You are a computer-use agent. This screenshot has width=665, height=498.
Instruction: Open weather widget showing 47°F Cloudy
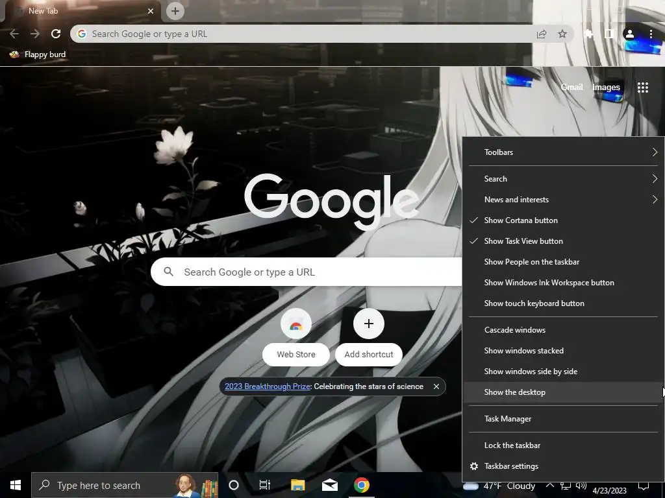click(x=499, y=486)
